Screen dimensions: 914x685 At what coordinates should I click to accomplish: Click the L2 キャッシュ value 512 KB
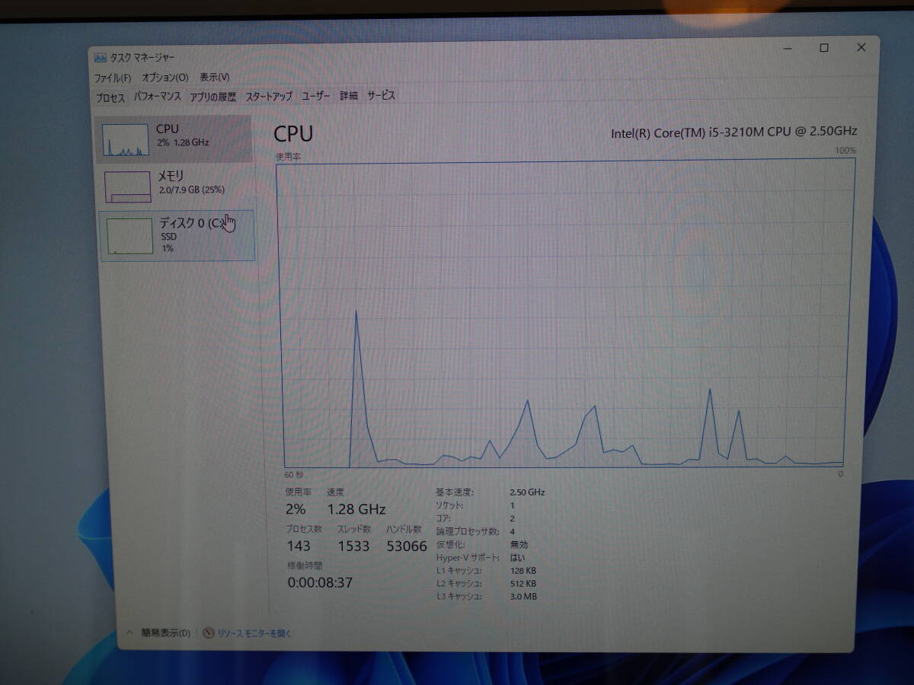coord(523,584)
